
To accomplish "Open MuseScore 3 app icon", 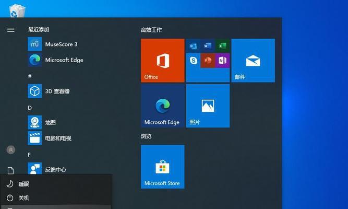I will click(34, 44).
